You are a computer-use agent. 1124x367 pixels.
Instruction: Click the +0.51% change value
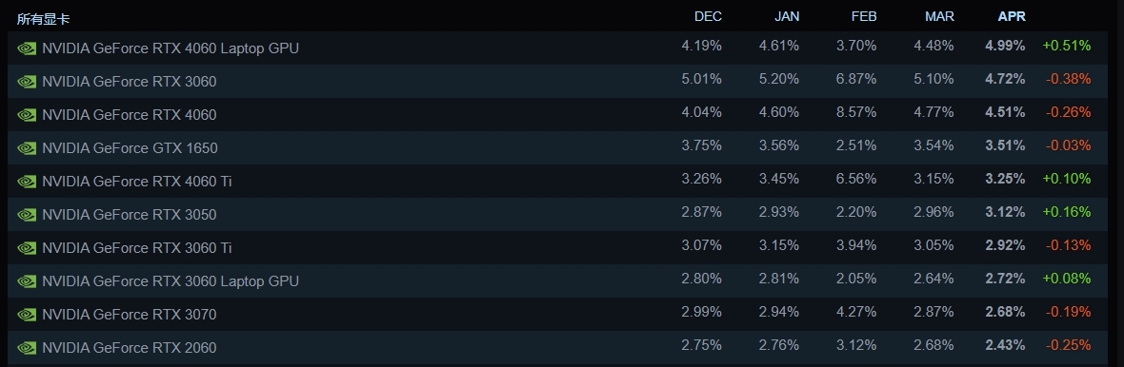tap(1067, 46)
